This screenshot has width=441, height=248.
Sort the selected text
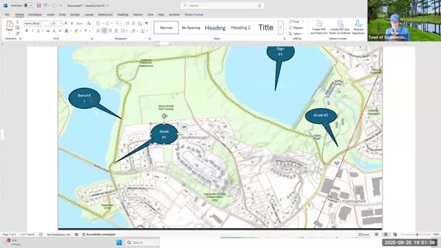coord(140,23)
